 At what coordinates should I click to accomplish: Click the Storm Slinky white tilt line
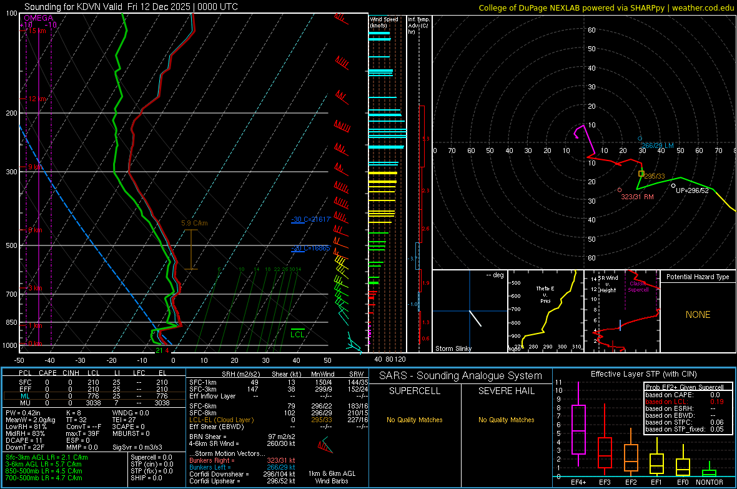(475, 319)
